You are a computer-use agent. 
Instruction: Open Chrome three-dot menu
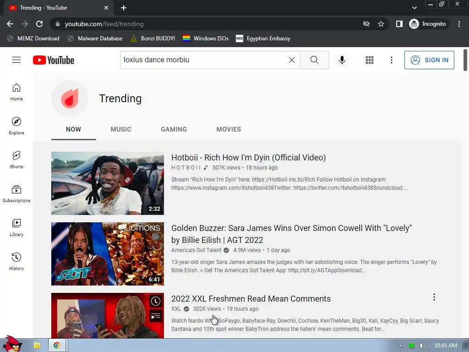[x=459, y=24]
